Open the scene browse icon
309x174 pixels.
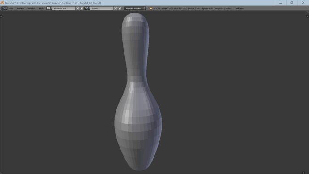[87, 8]
